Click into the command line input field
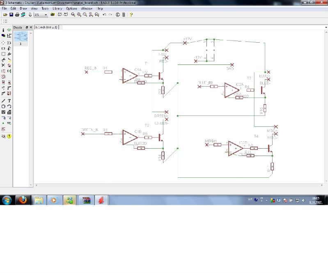This screenshot has height=273, width=328. tap(193, 27)
